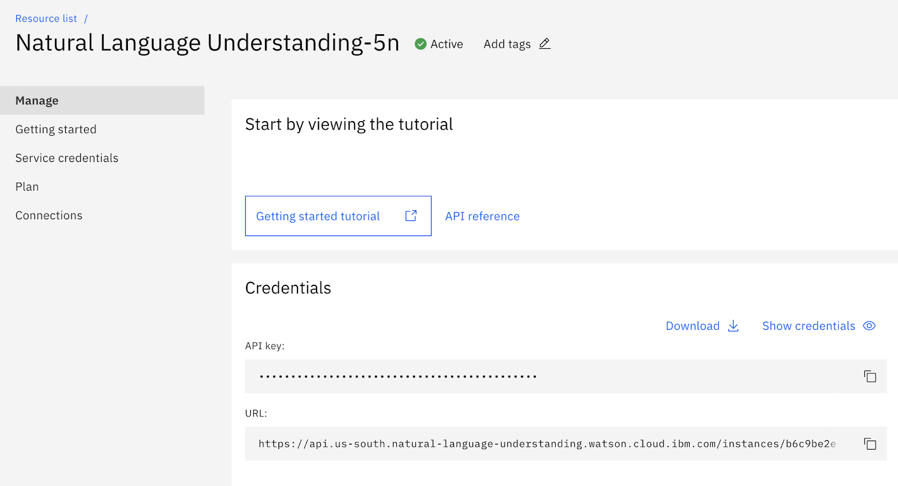Open the Getting started tutorial

point(338,216)
